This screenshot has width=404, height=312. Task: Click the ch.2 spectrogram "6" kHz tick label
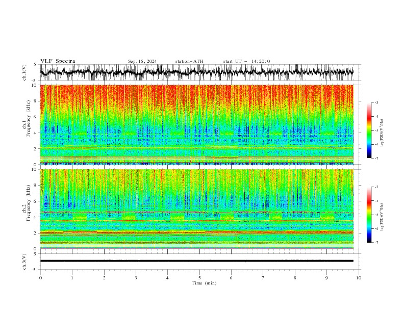pyautogui.click(x=36, y=201)
